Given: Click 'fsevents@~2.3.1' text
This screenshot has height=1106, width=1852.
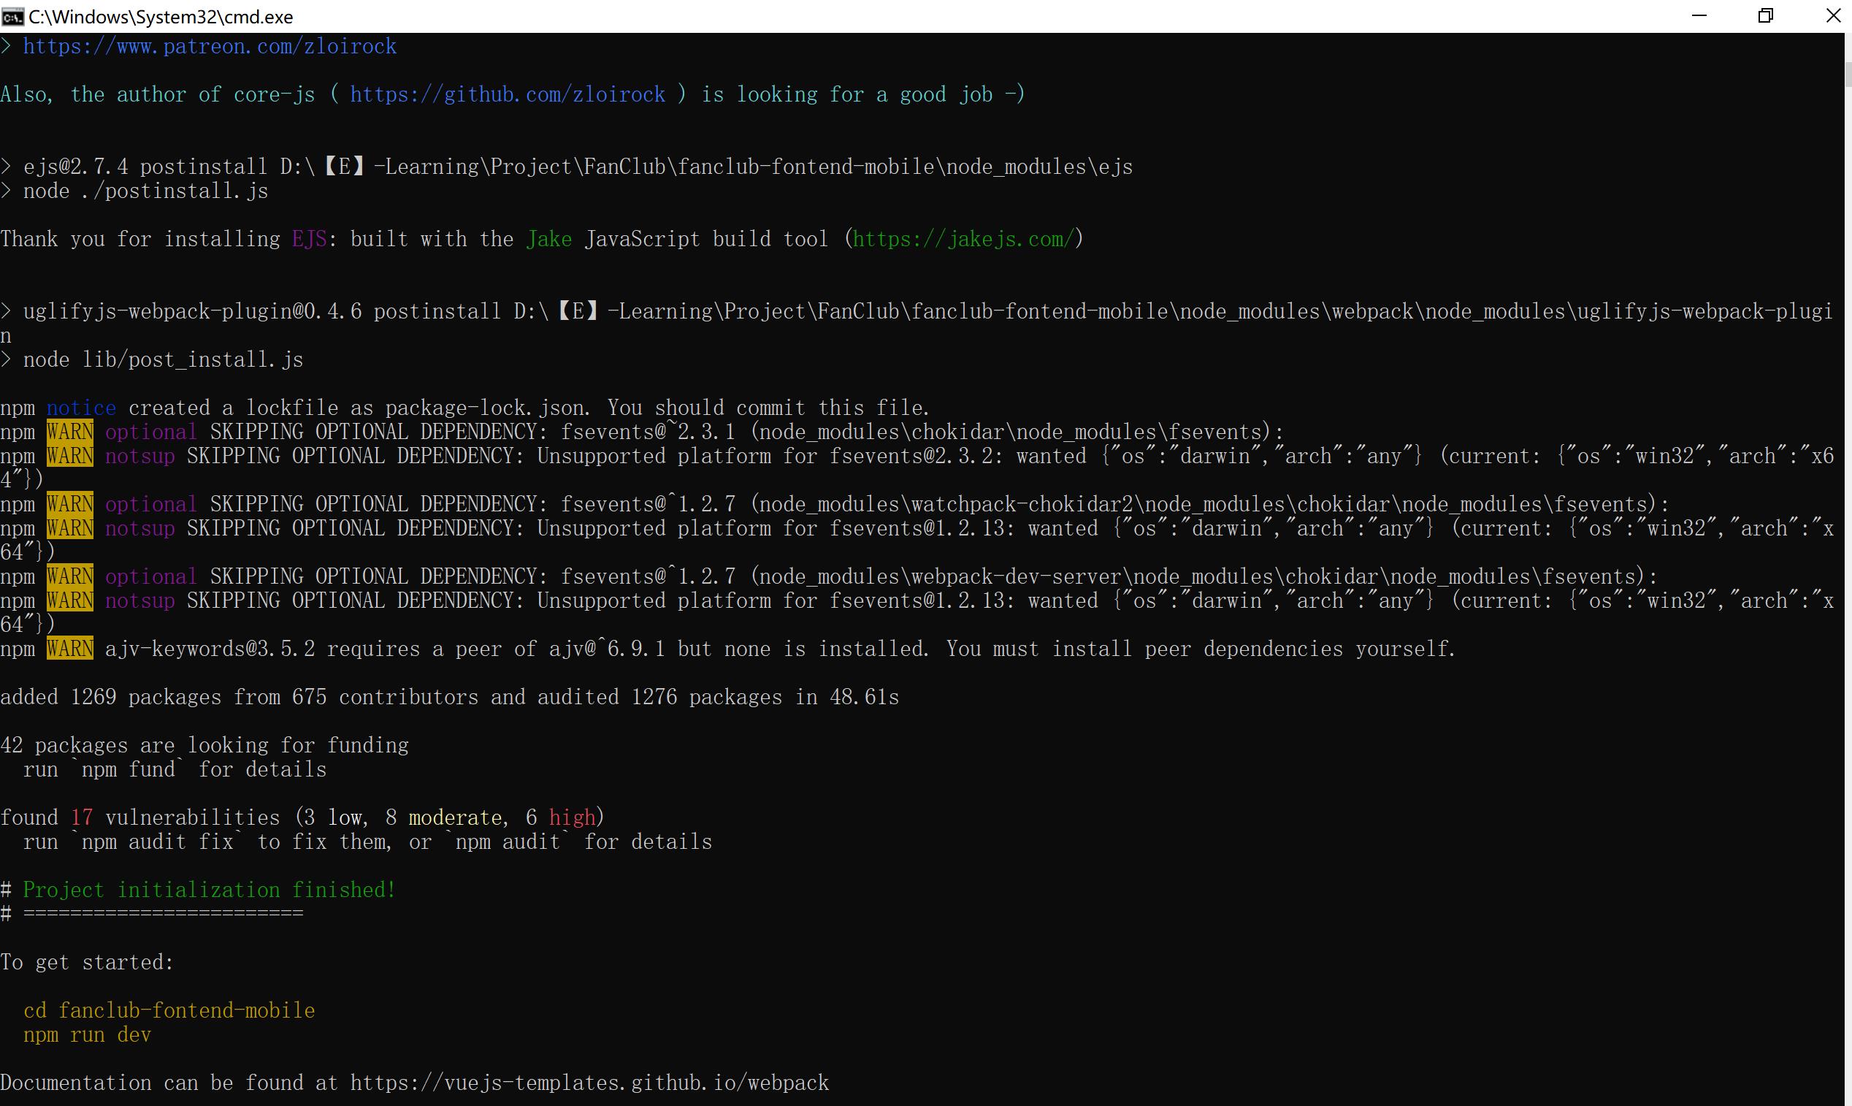Looking at the screenshot, I should click(647, 432).
